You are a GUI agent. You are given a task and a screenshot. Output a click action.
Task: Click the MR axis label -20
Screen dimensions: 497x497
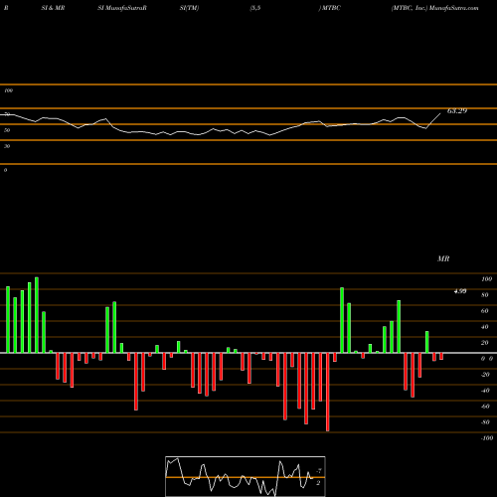click(485, 375)
